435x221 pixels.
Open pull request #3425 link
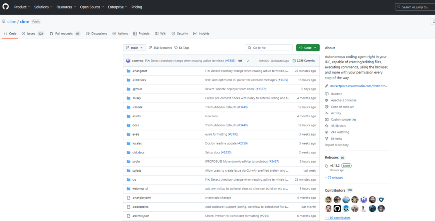282,80
